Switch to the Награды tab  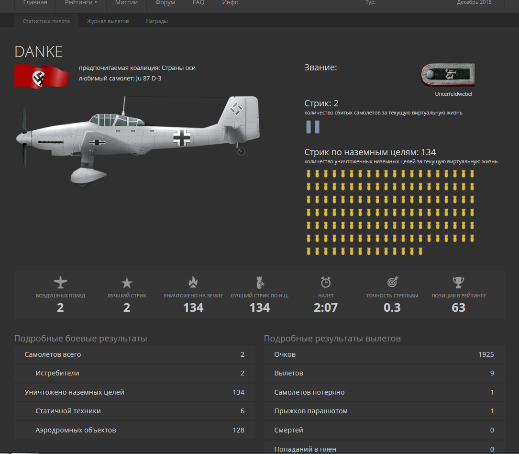[157, 21]
